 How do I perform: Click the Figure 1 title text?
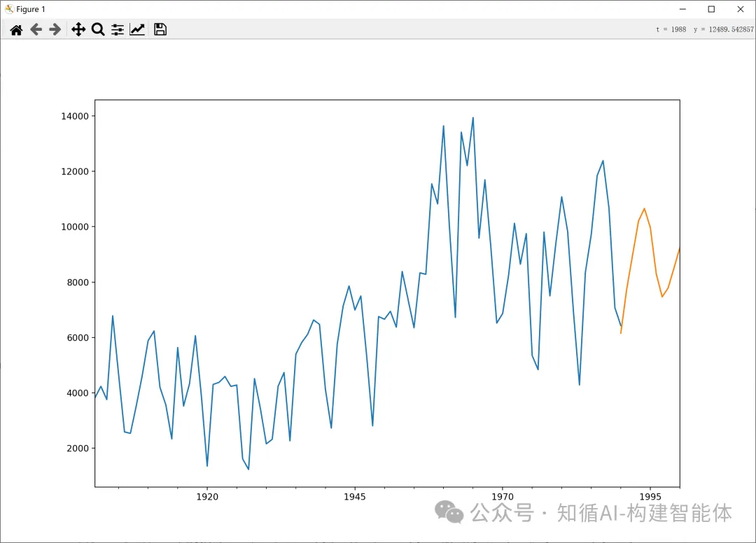31,9
